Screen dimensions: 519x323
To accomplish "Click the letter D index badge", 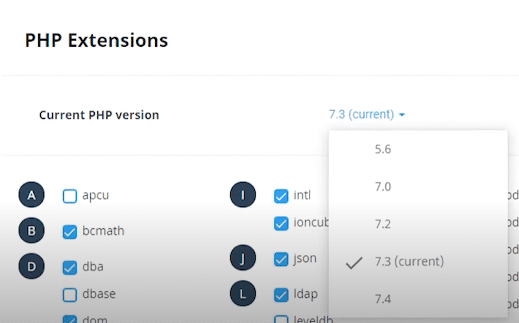I will click(x=31, y=266).
